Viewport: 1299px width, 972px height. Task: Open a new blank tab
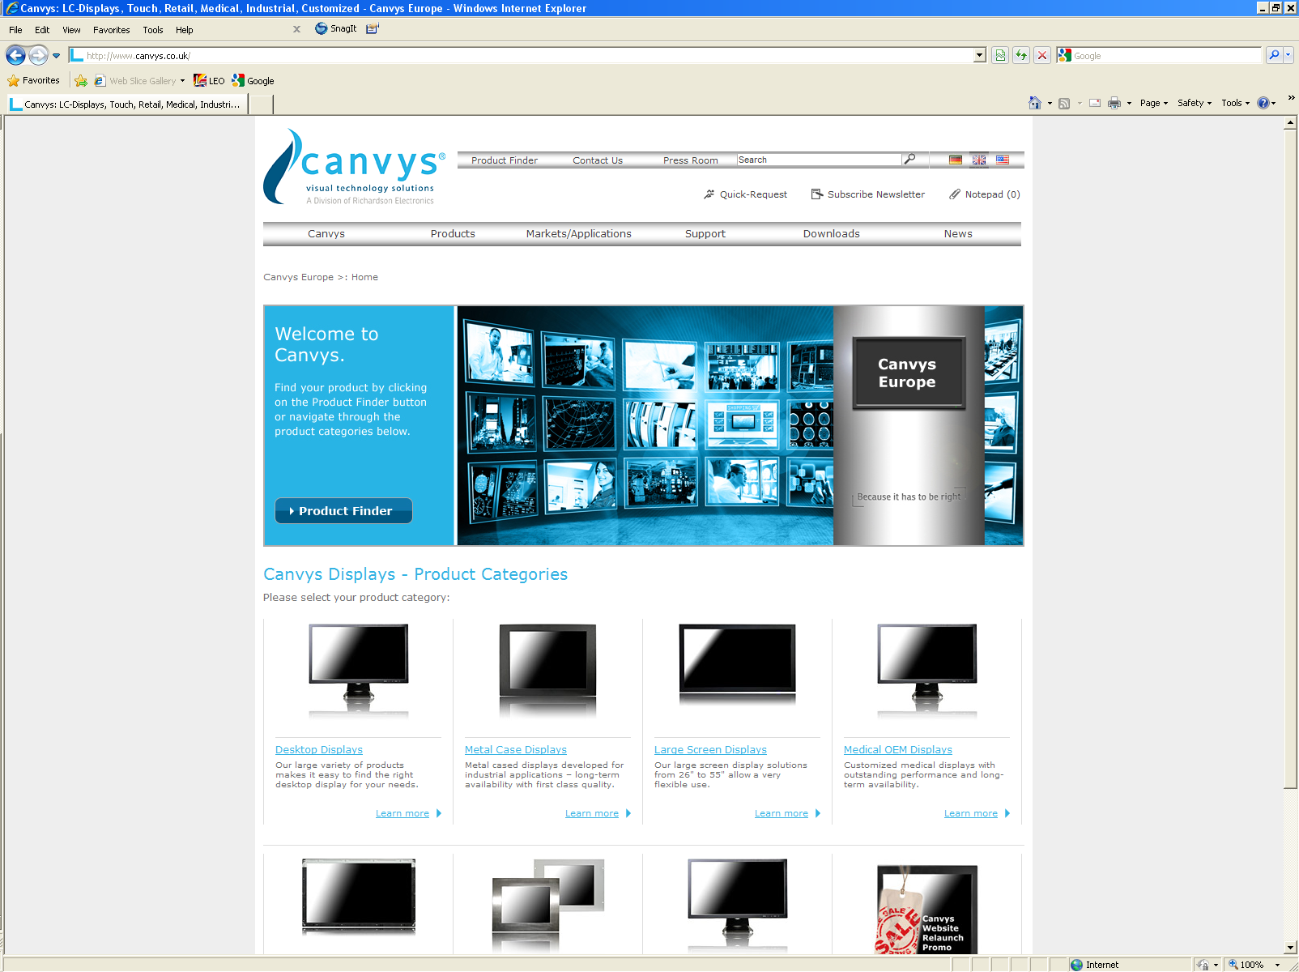[x=261, y=104]
